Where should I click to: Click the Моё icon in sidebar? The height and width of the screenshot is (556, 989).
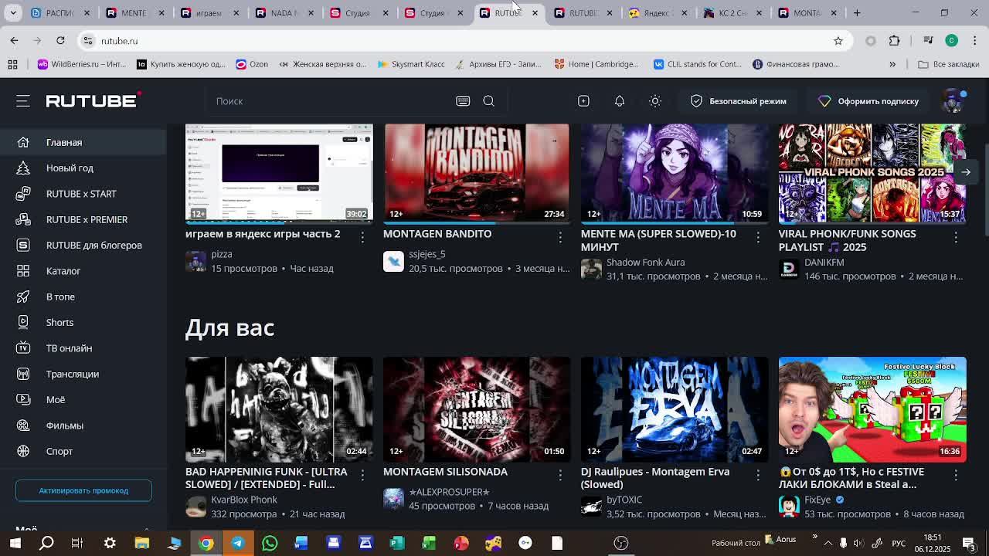point(23,399)
